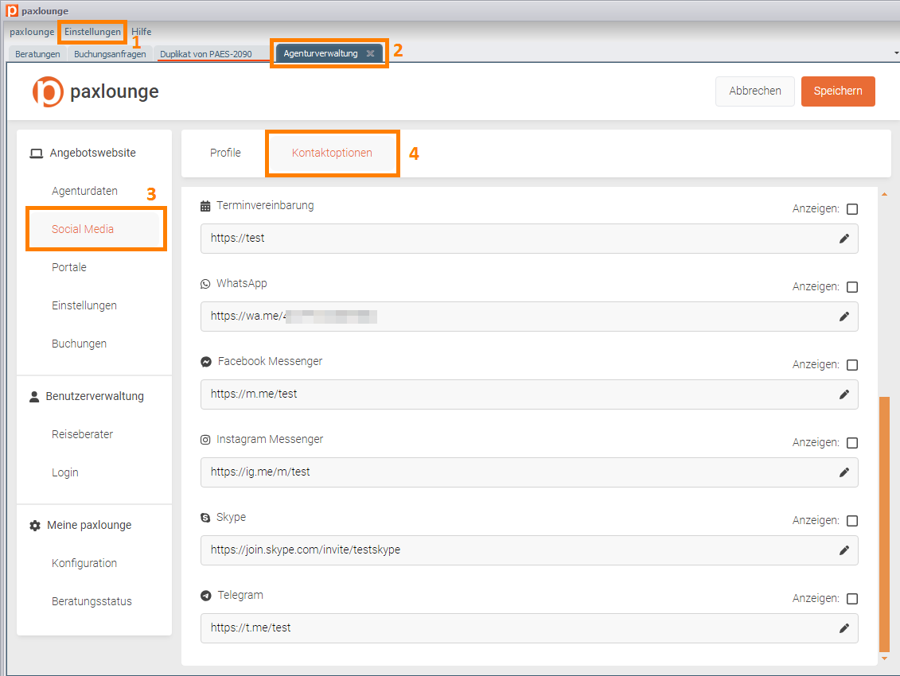Click the Instagram Messenger ig.me URL field

click(528, 472)
